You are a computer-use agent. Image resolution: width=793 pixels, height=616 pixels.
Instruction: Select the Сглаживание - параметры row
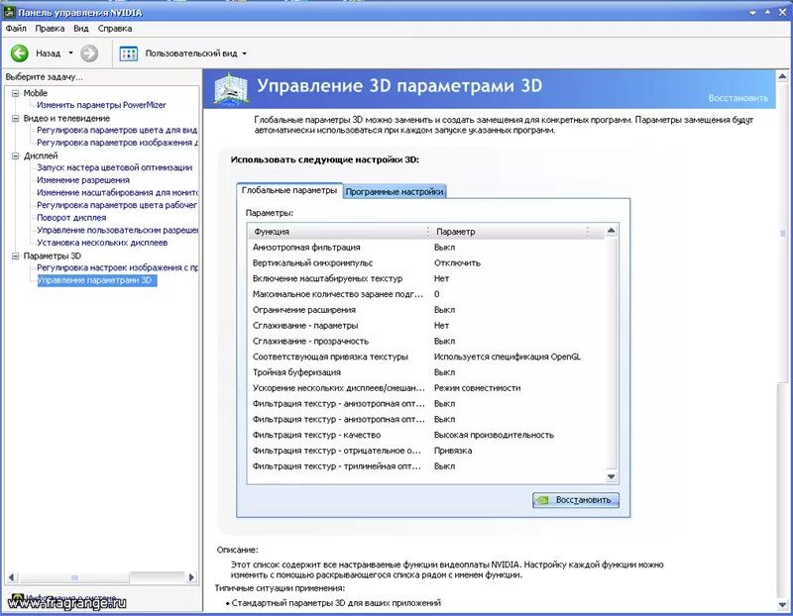426,326
